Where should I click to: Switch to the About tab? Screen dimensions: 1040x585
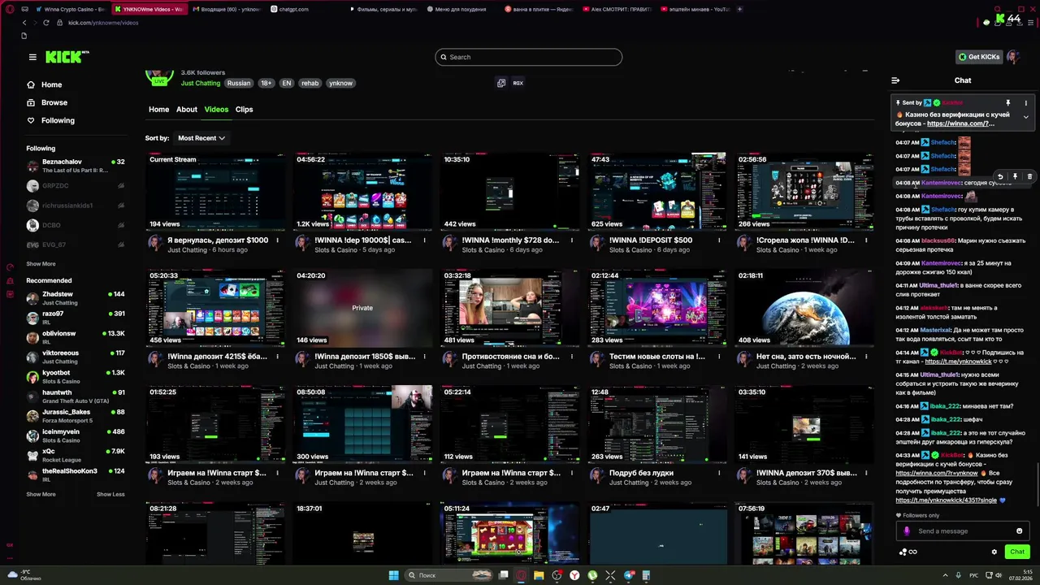[187, 109]
